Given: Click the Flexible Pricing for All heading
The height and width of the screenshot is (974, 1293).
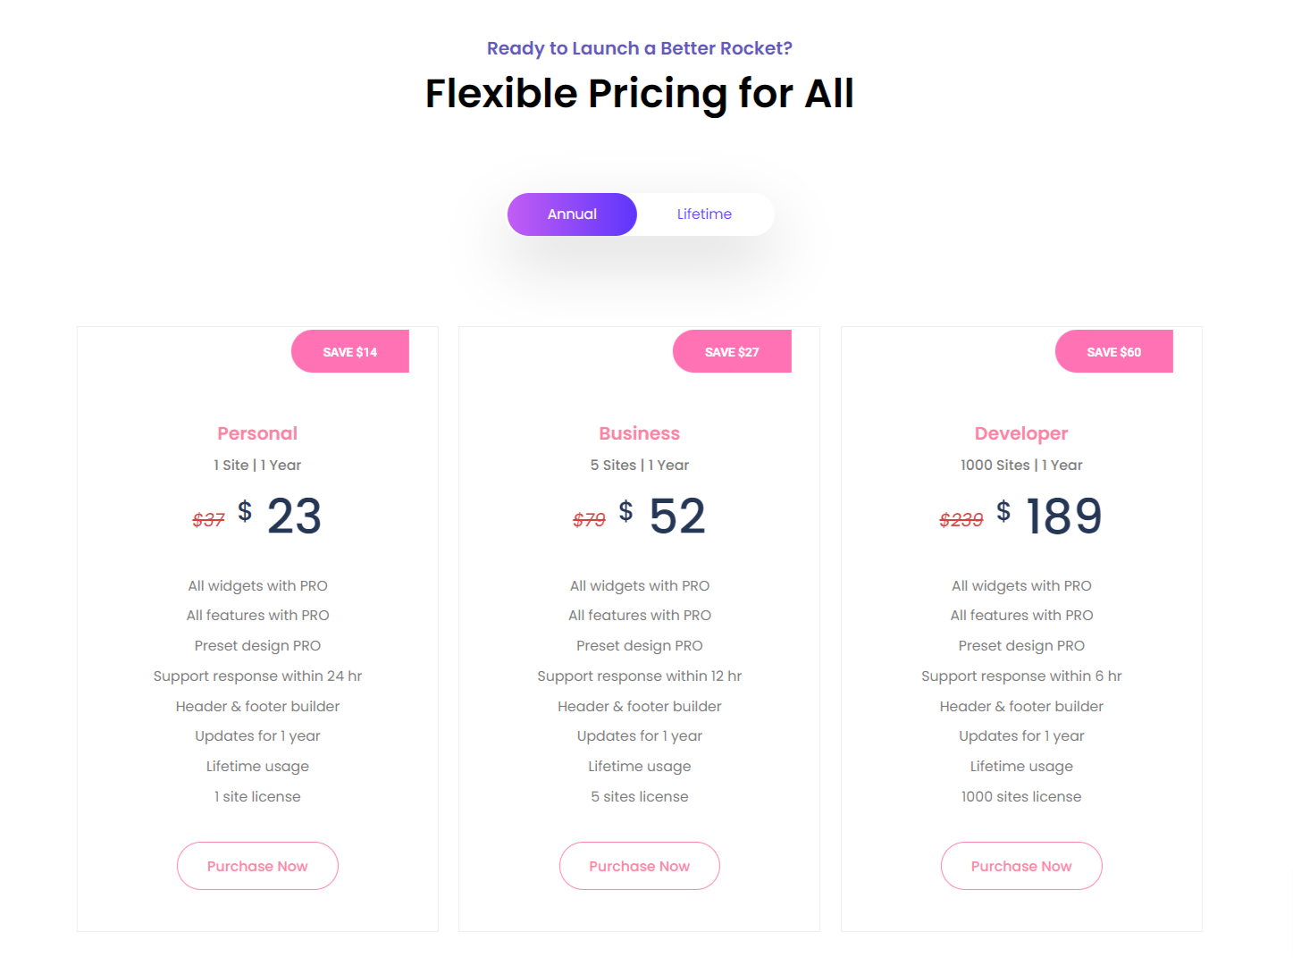Looking at the screenshot, I should pos(640,94).
